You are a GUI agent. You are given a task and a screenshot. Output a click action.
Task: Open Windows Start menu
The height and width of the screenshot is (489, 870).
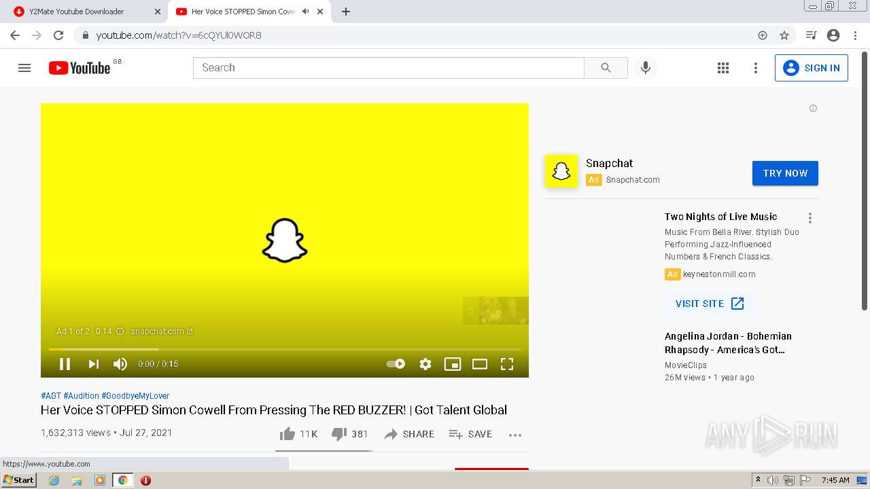(19, 480)
